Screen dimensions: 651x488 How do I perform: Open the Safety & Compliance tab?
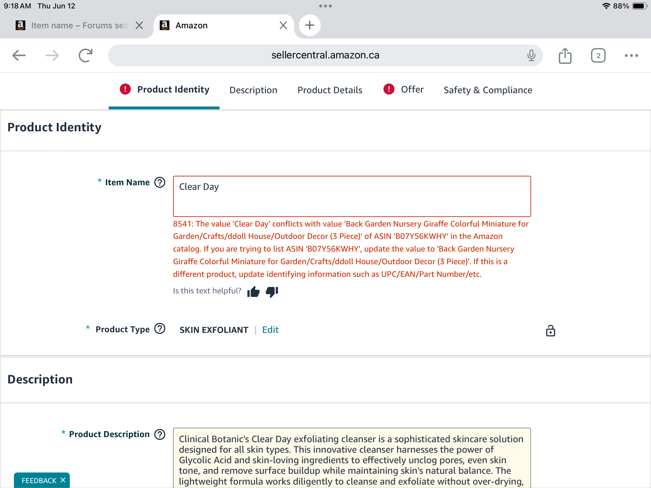point(488,90)
